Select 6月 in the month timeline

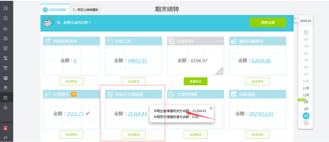pos(306,53)
